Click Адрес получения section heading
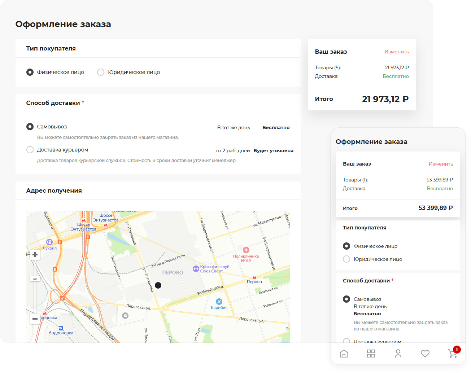The height and width of the screenshot is (373, 471). coord(54,190)
